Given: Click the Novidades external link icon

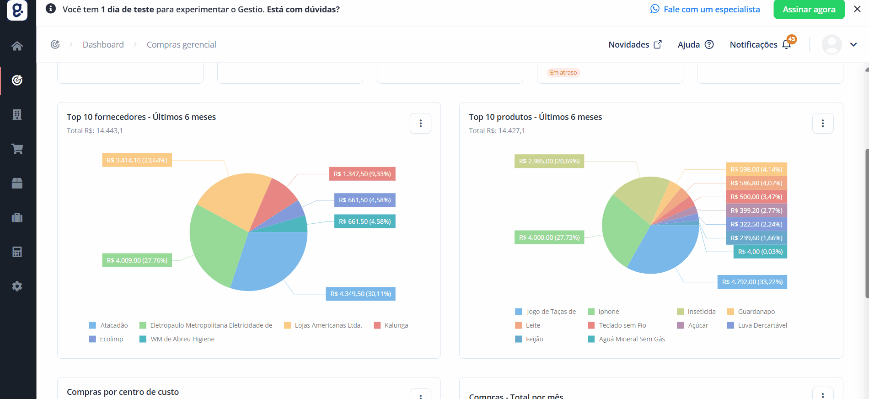Looking at the screenshot, I should pyautogui.click(x=658, y=44).
